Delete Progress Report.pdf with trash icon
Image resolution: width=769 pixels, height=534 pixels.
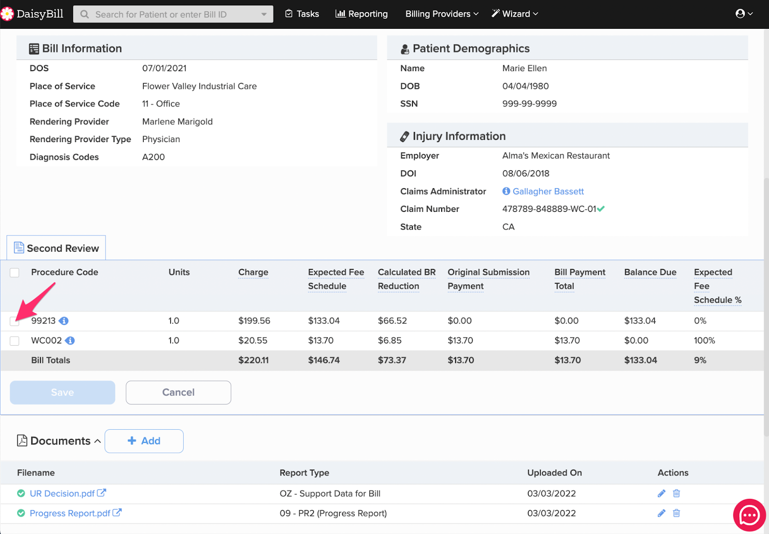pyautogui.click(x=676, y=513)
